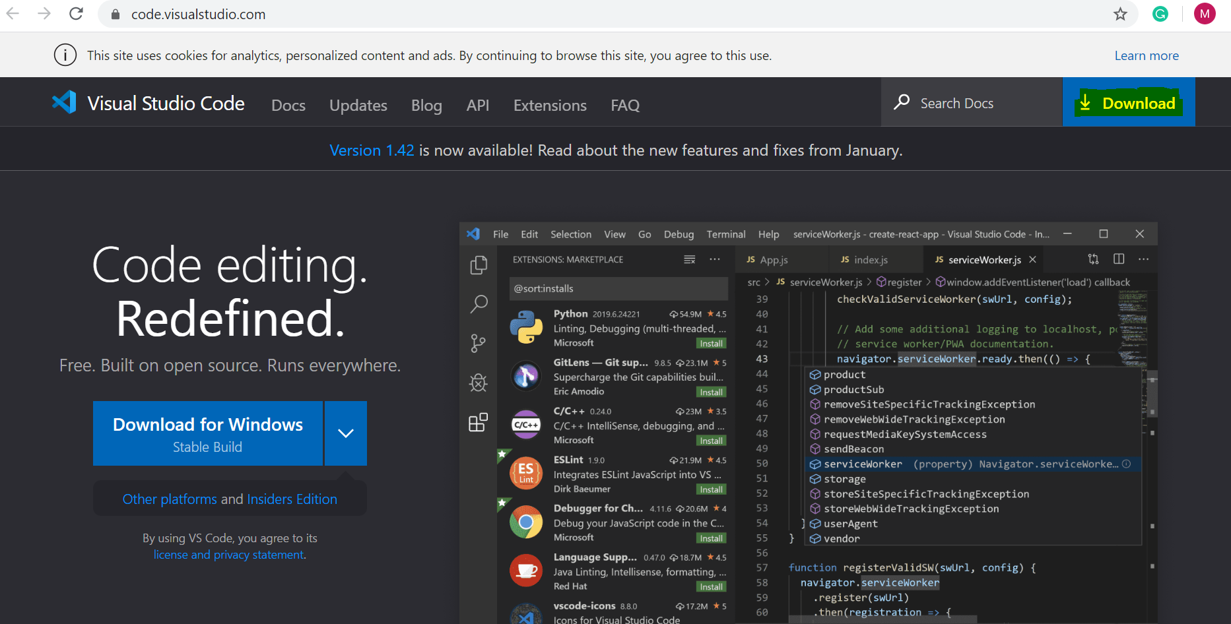Click the Python extension icon

(x=526, y=327)
